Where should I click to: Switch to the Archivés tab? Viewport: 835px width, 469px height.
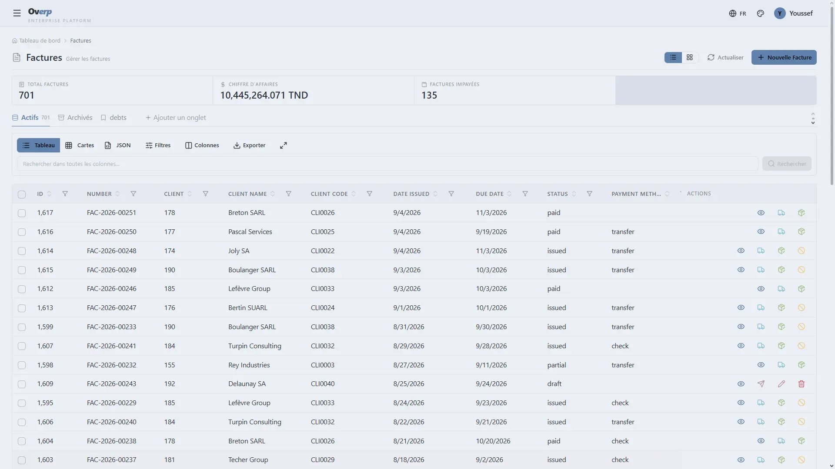click(x=75, y=118)
